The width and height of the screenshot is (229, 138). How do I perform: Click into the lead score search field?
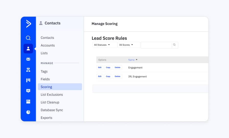(156, 45)
